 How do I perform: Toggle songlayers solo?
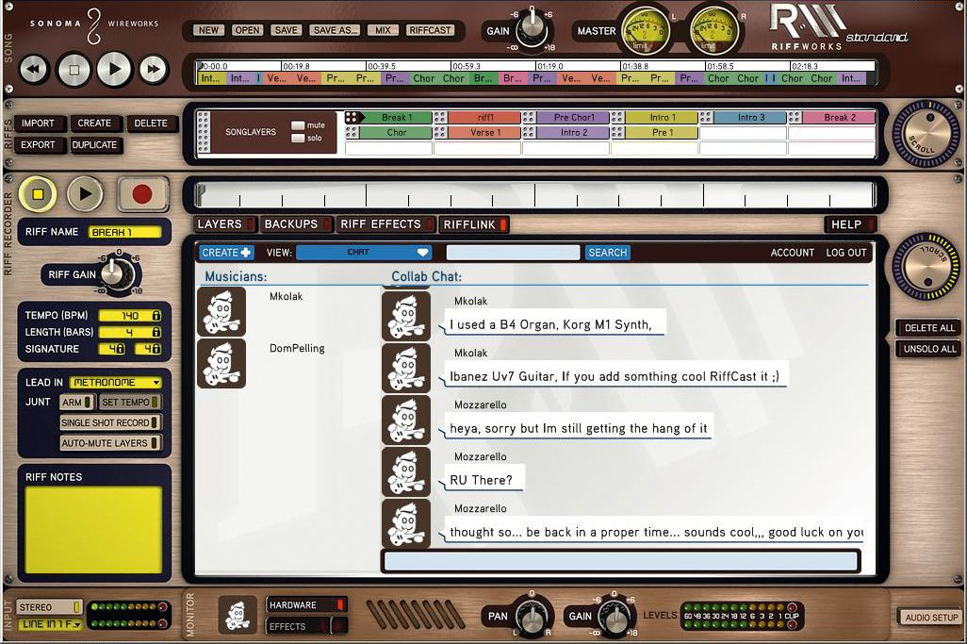coord(298,139)
